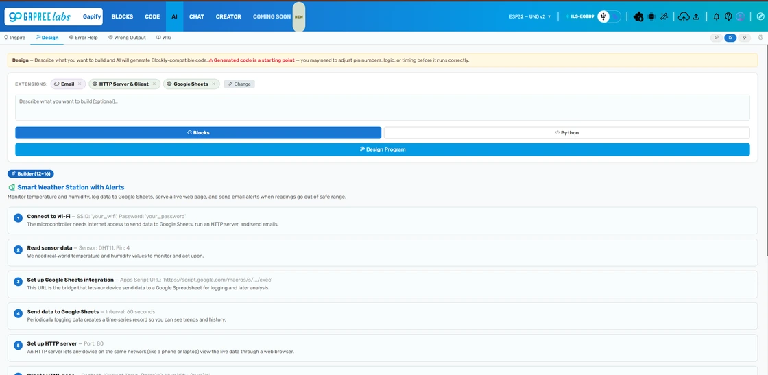Toggle the USB / Bluetooth connection switch
Viewport: 768px width, 375px height.
pyautogui.click(x=609, y=16)
